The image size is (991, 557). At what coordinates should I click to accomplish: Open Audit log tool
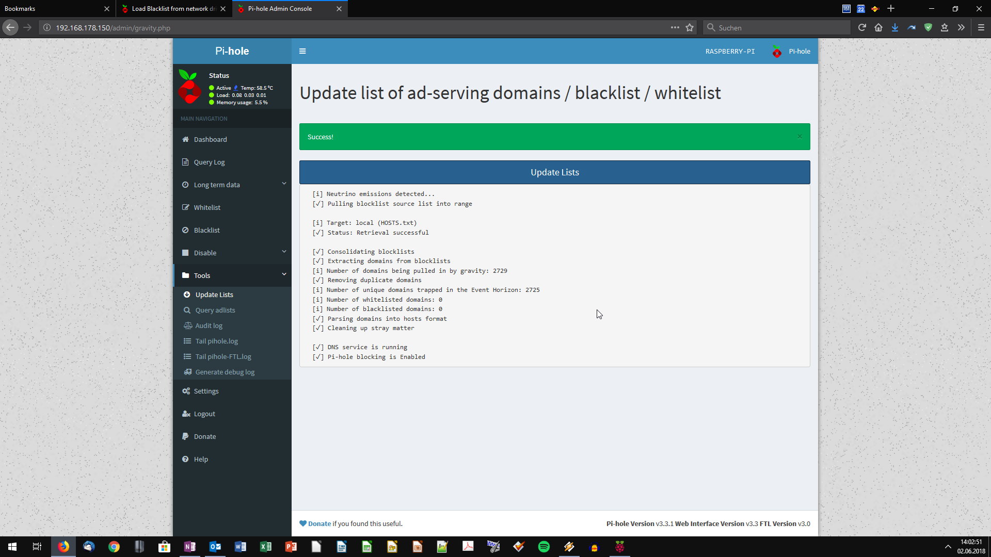pyautogui.click(x=209, y=325)
